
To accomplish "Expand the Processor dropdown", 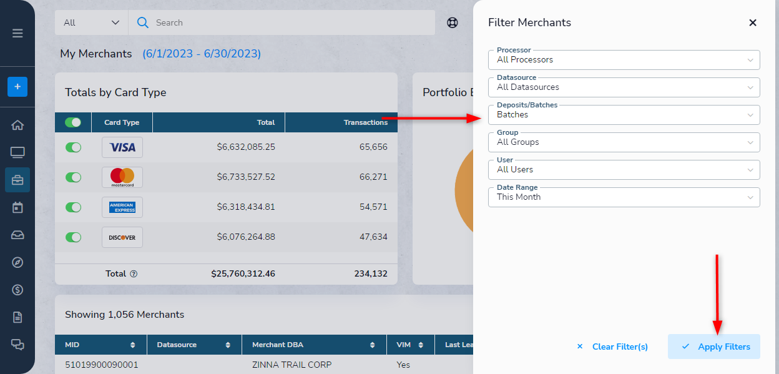I will pyautogui.click(x=624, y=60).
